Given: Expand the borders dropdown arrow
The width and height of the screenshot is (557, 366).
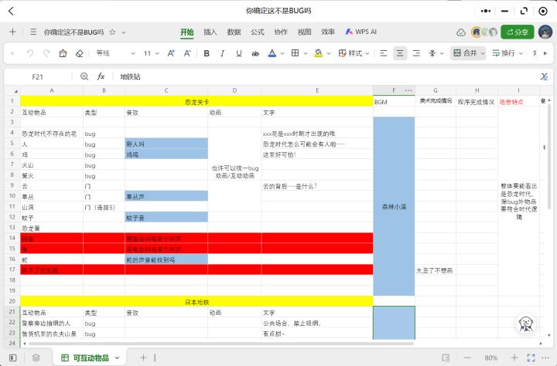Looking at the screenshot, I should pos(305,53).
